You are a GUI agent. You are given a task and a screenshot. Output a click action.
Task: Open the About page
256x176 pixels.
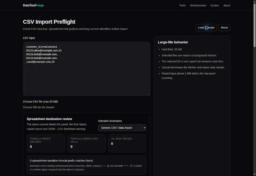pos(227,5)
